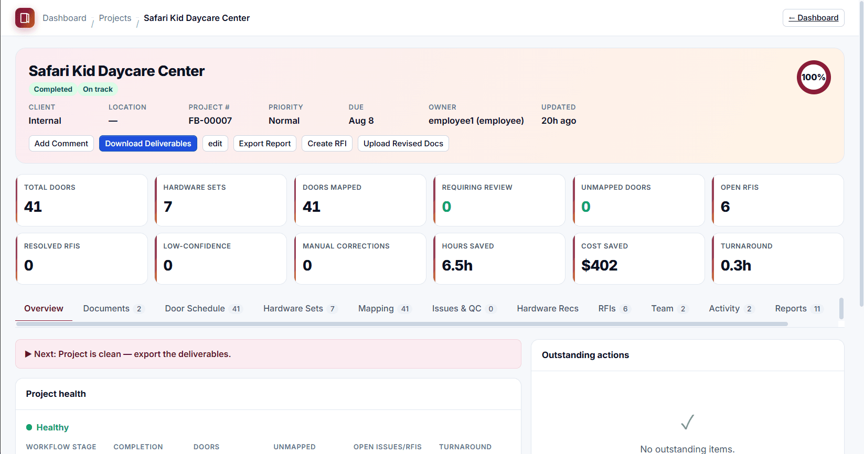Click the page vertical scrollbar
Viewport: 864px width, 454px height.
point(861,153)
